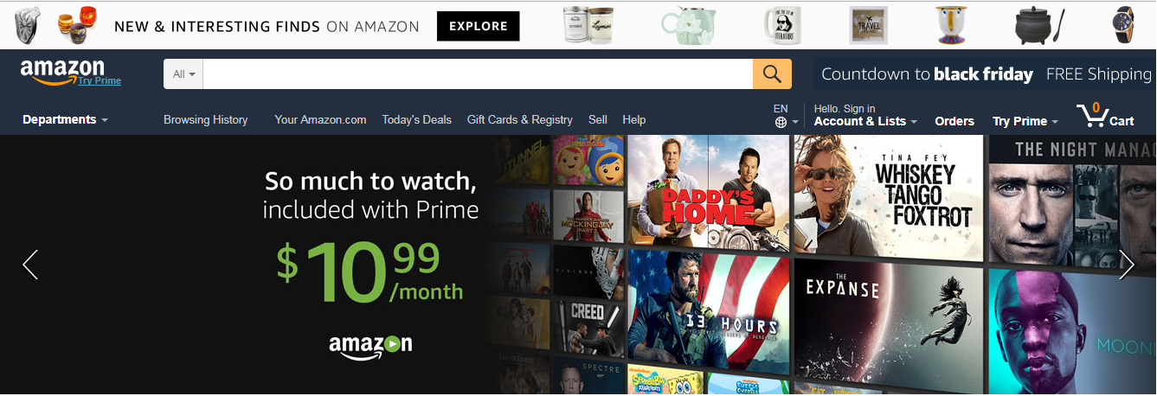Viewport: 1157px width, 396px height.
Task: Click into the search text field
Action: pyautogui.click(x=478, y=73)
